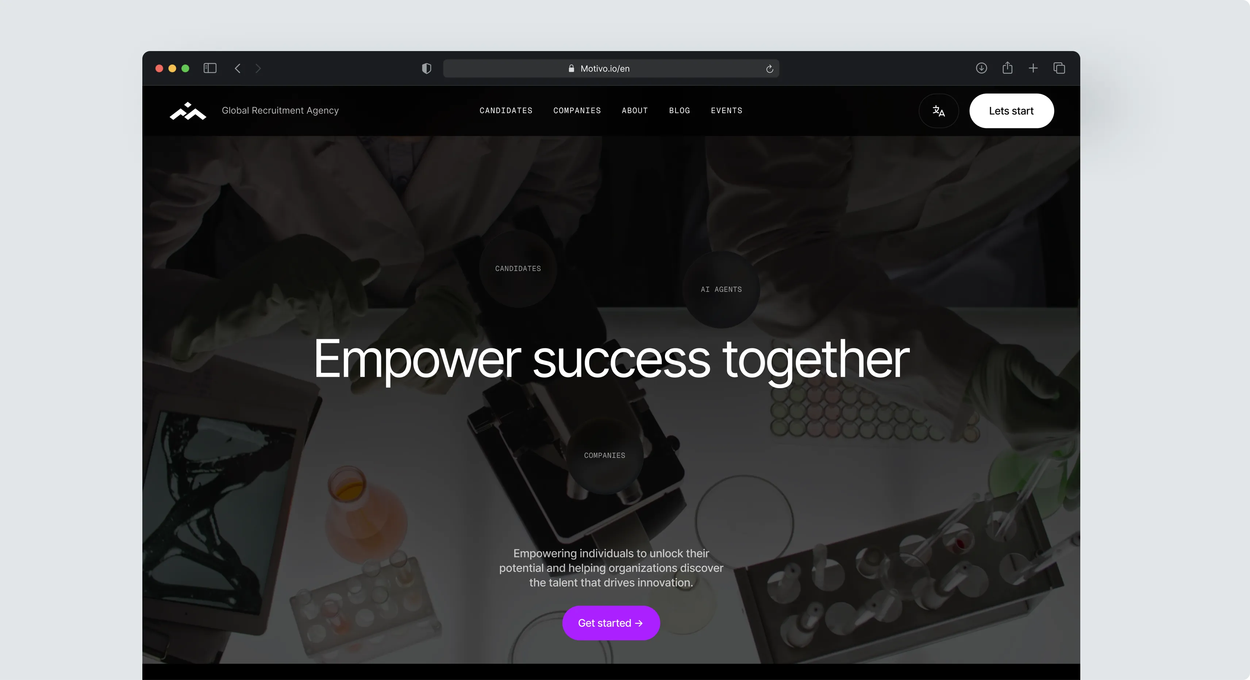Reload the page with the refresh icon
Screen dimensions: 1250x680
pos(770,69)
